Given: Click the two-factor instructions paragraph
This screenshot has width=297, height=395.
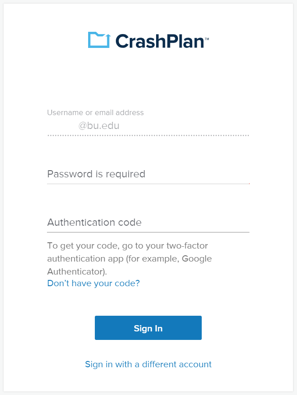Looking at the screenshot, I should point(130,258).
